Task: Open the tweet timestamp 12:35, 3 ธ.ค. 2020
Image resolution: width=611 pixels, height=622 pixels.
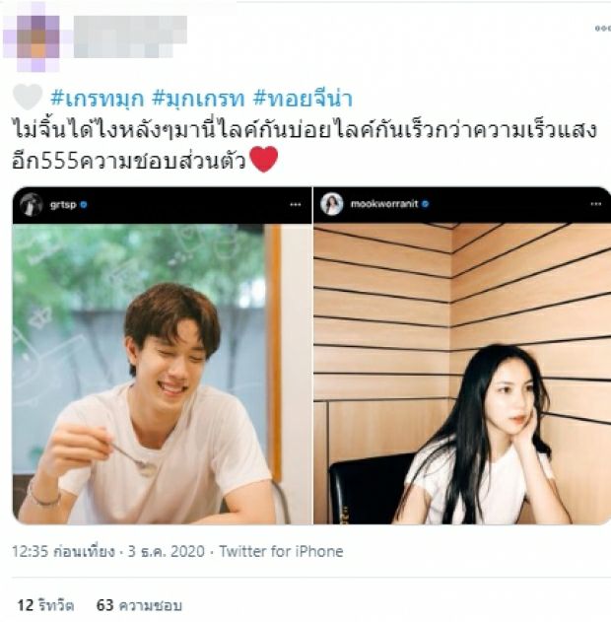Action: pos(108,551)
